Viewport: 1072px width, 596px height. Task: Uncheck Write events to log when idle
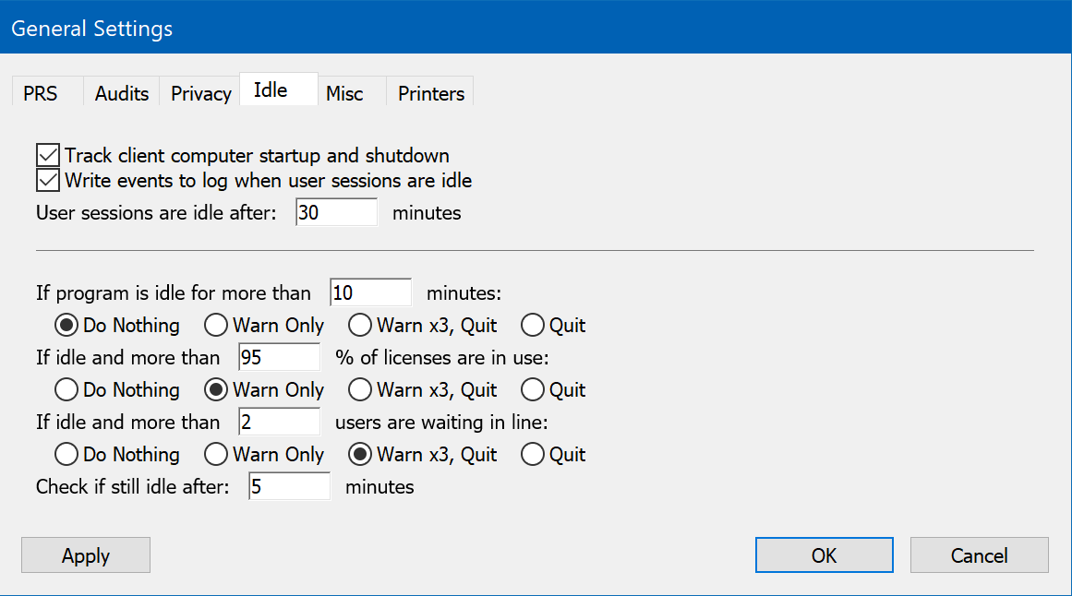point(48,180)
